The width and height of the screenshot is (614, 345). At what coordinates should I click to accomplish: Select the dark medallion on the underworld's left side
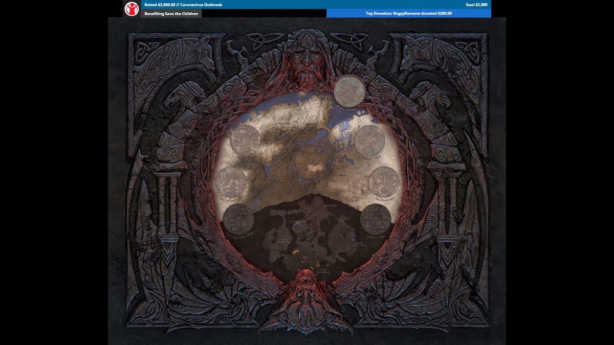(238, 219)
